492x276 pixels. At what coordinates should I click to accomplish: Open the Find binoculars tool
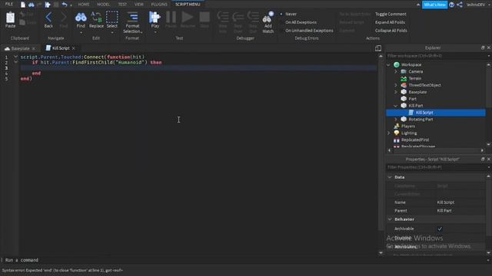(x=81, y=18)
